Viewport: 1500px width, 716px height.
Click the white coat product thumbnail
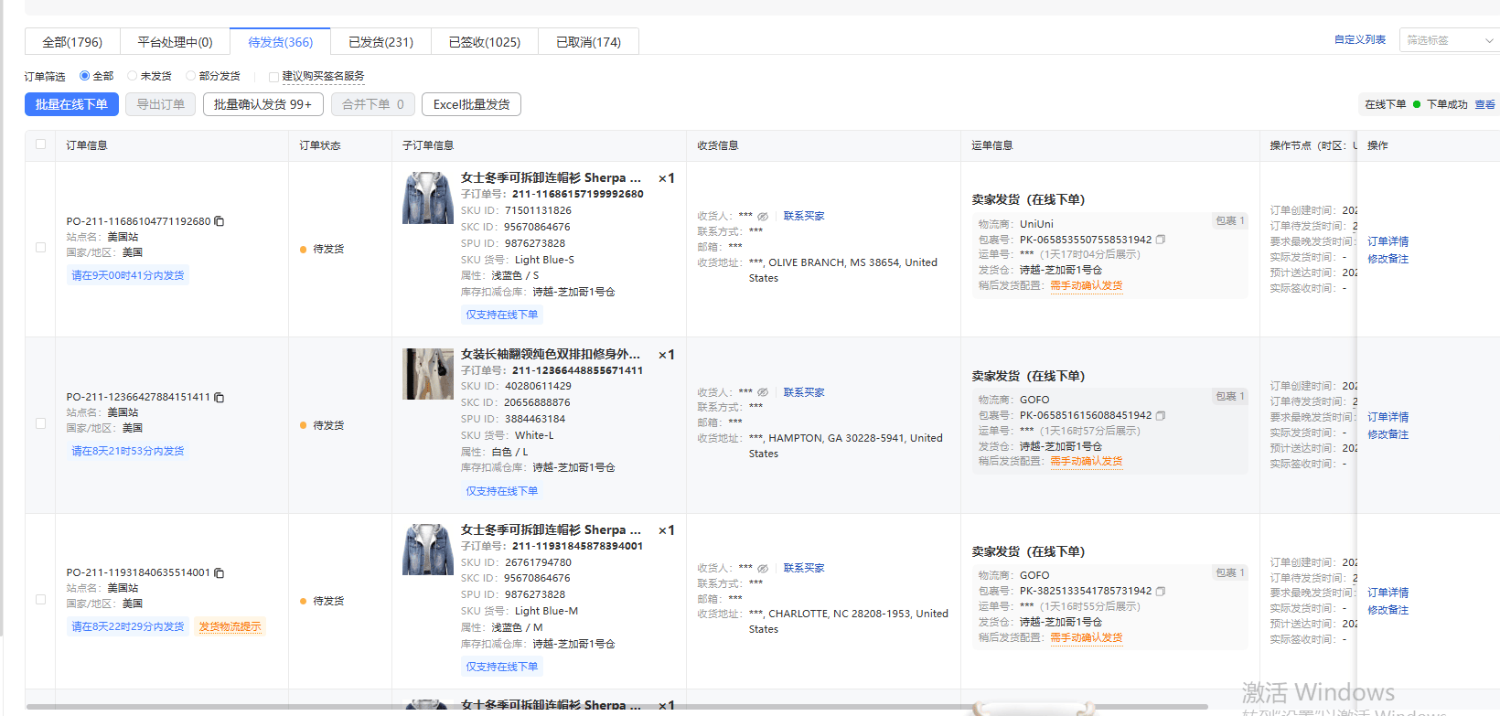tap(428, 374)
